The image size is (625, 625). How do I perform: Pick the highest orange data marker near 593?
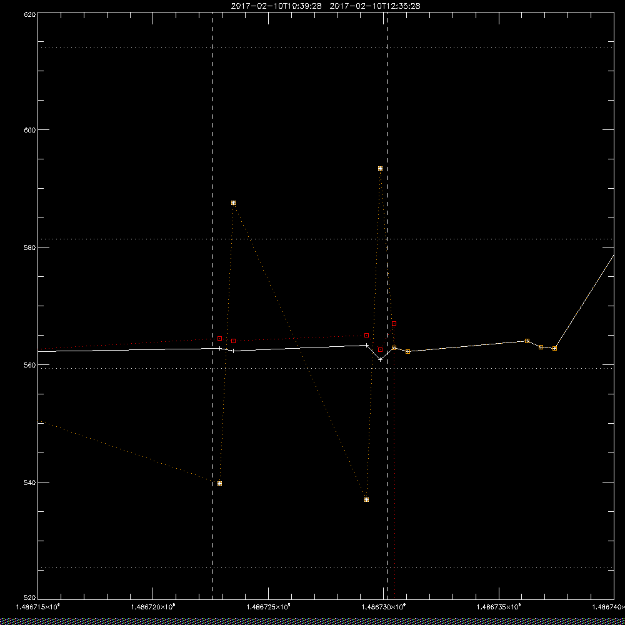pyautogui.click(x=380, y=169)
